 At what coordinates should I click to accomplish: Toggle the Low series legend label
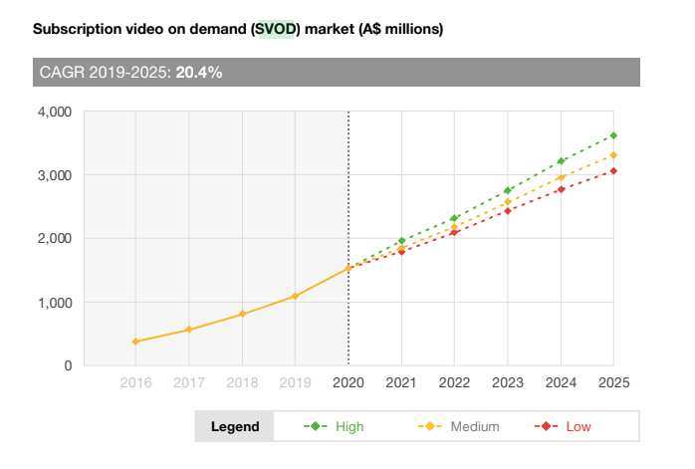click(x=579, y=427)
